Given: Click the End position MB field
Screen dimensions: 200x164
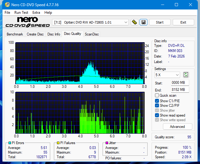Looking at the screenshot, I should [180, 90].
